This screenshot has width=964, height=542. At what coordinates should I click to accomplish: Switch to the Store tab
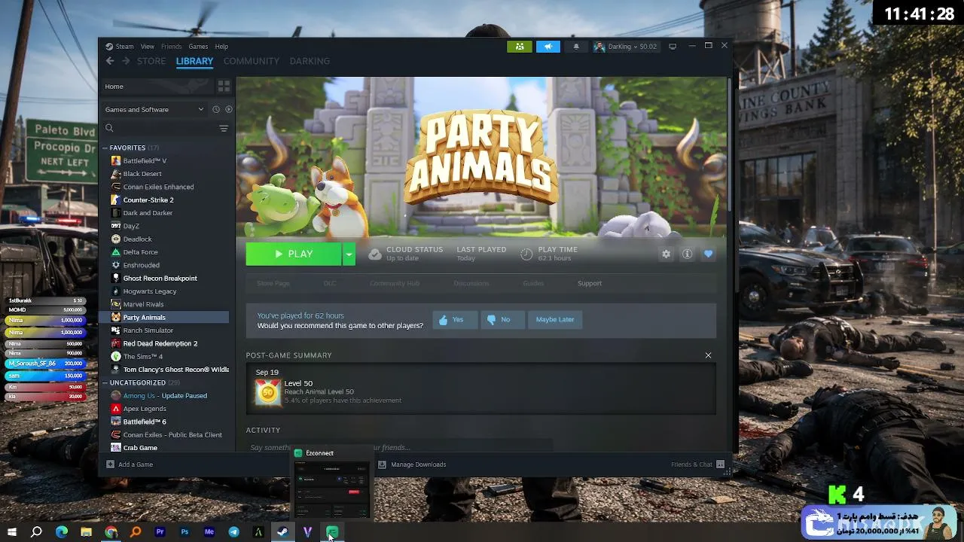[x=151, y=61]
